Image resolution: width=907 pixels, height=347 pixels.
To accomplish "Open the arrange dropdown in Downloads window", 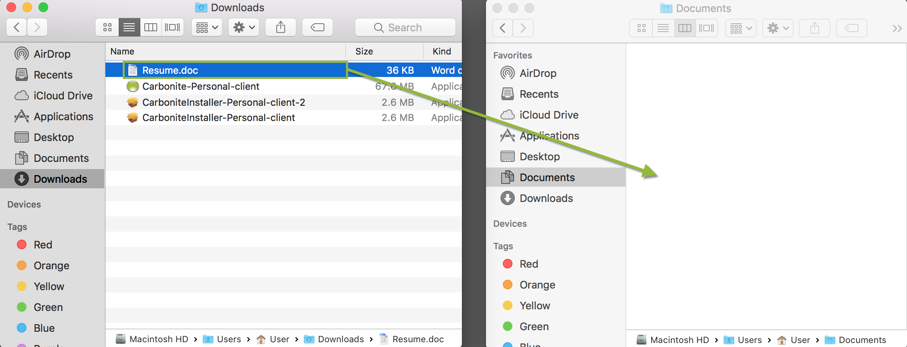I will [207, 27].
